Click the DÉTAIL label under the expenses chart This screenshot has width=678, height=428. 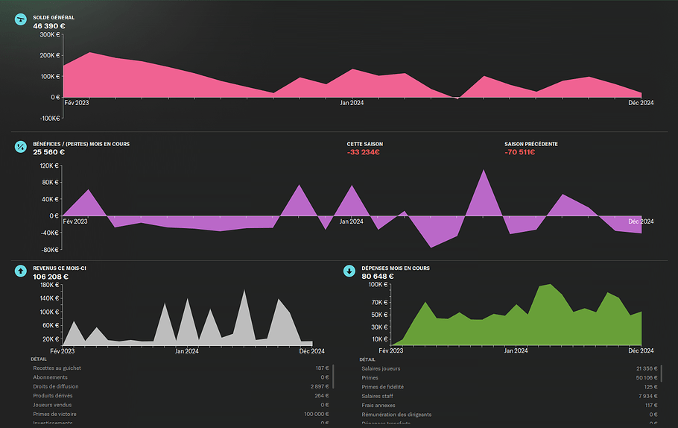[x=367, y=359]
